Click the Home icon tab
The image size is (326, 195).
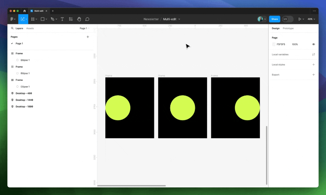(x=24, y=11)
